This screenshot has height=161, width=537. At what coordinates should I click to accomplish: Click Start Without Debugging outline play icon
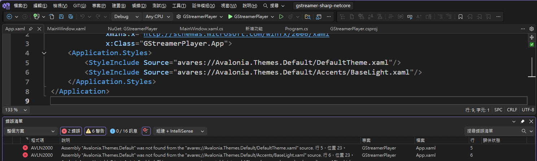point(281,17)
